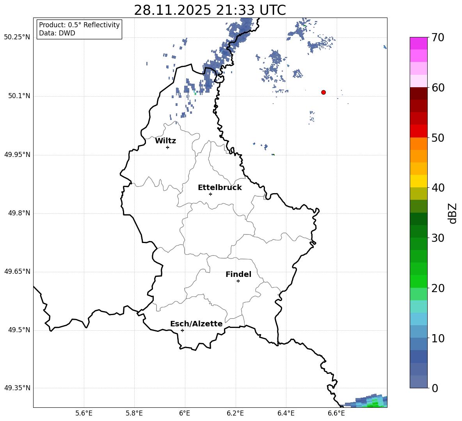Viewport: 462px width, 421px height.
Task: Click the Wiltz station cross marker
Action: point(167,147)
